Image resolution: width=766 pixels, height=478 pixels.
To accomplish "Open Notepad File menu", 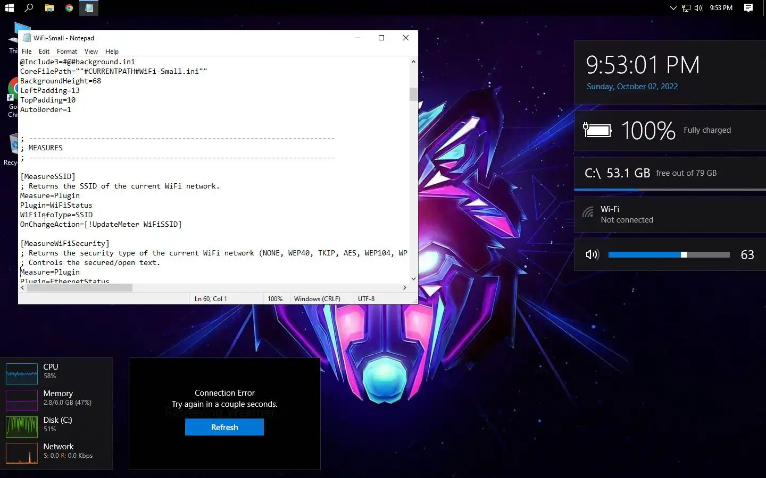I will click(27, 52).
